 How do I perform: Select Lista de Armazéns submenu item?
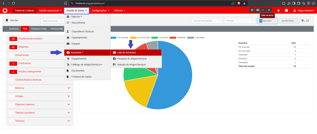pyautogui.click(x=136, y=52)
